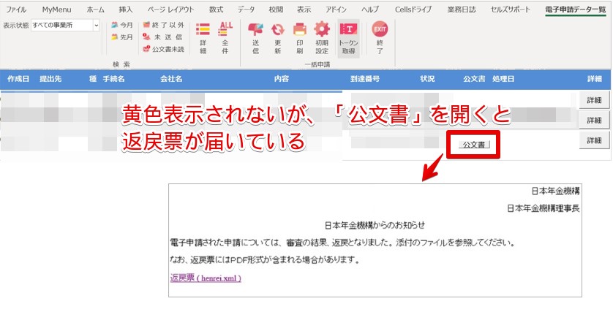
Task: Click the 状況 column header
Action: pyautogui.click(x=427, y=79)
